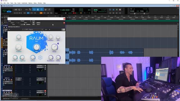Click horizontal zoom in arrow button

point(21,10)
